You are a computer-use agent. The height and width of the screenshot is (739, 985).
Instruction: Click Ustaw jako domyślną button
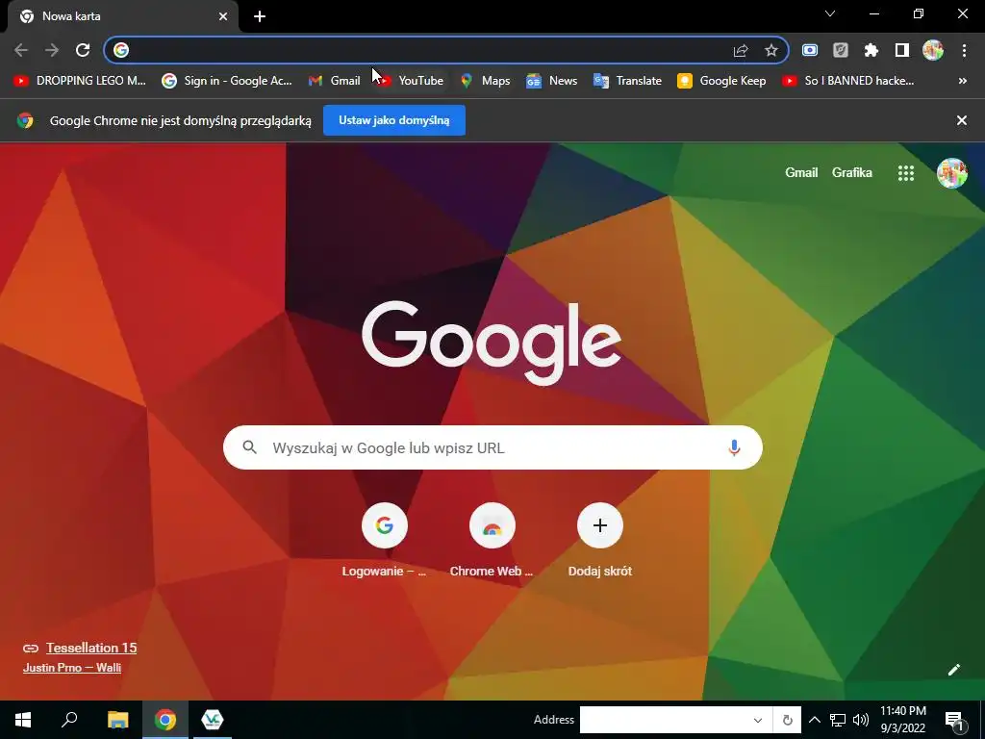click(x=393, y=120)
